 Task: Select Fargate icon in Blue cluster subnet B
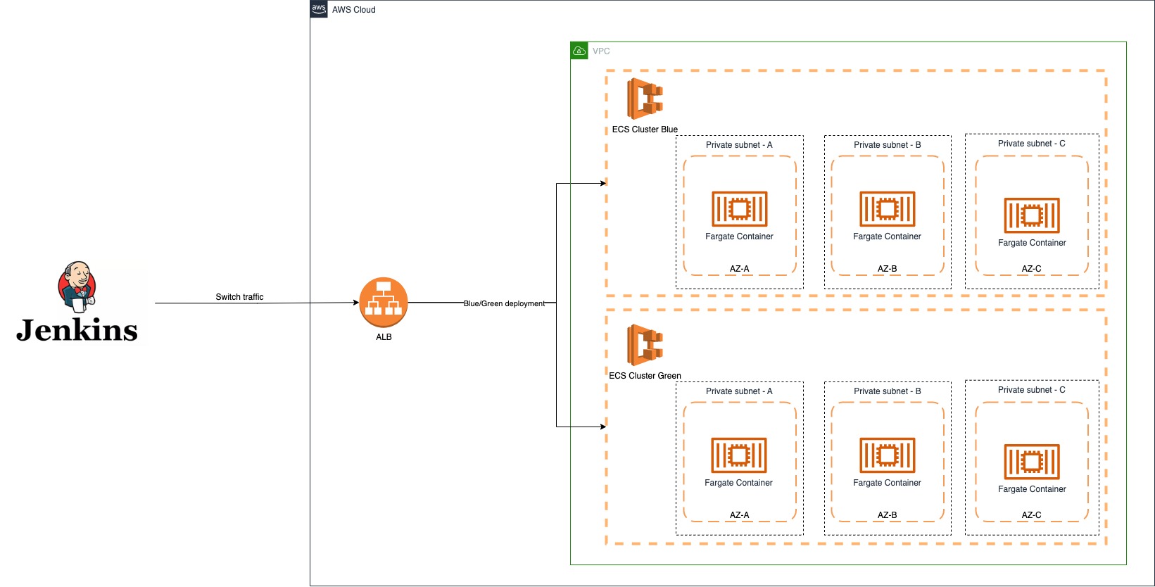(888, 209)
